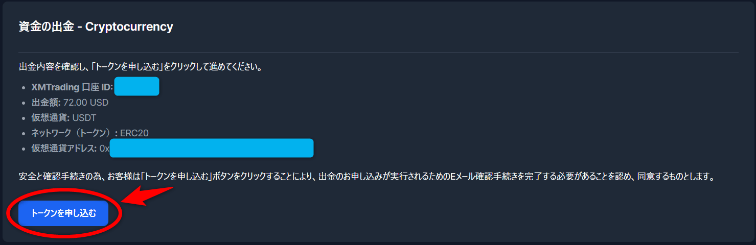Click the トークンを申し込む button
The height and width of the screenshot is (245, 756).
(x=63, y=213)
